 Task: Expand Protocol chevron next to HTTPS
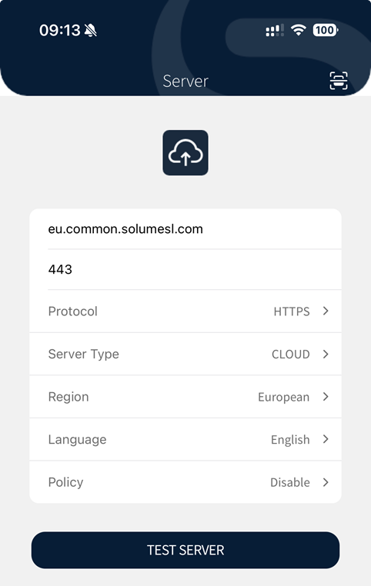pos(326,311)
